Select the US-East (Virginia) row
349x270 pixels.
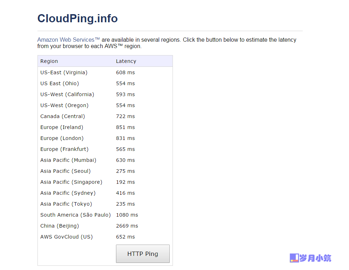[x=105, y=72]
